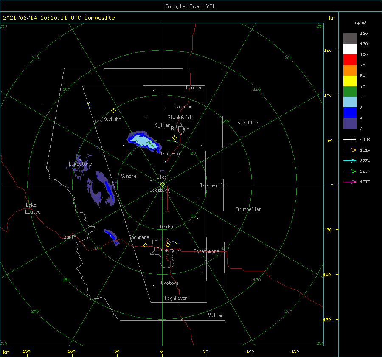Click the 160 value on the legend scale
This screenshot has height=357, width=382.
364,33
